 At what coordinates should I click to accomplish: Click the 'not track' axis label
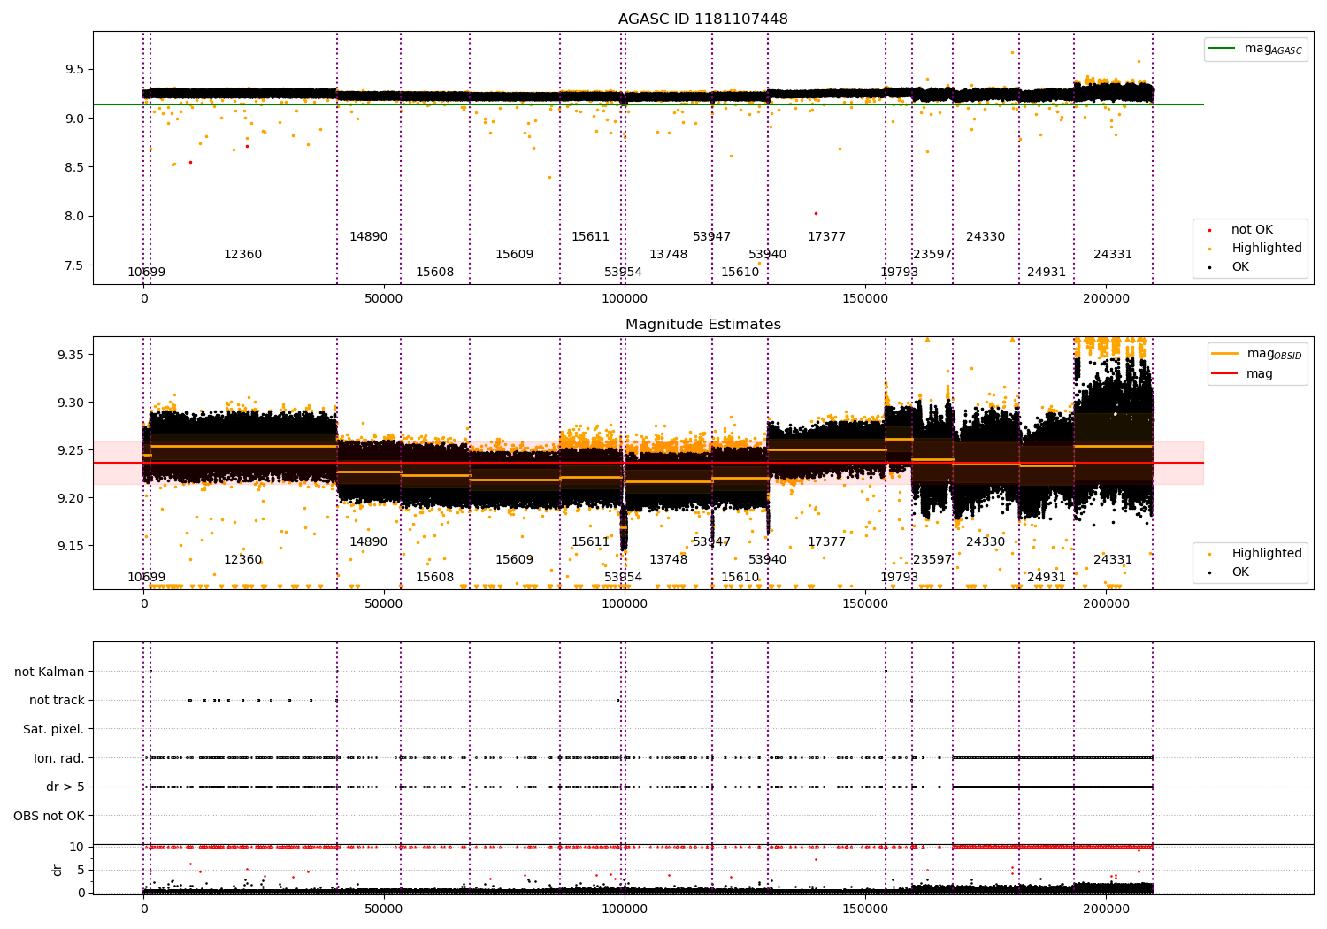57,701
